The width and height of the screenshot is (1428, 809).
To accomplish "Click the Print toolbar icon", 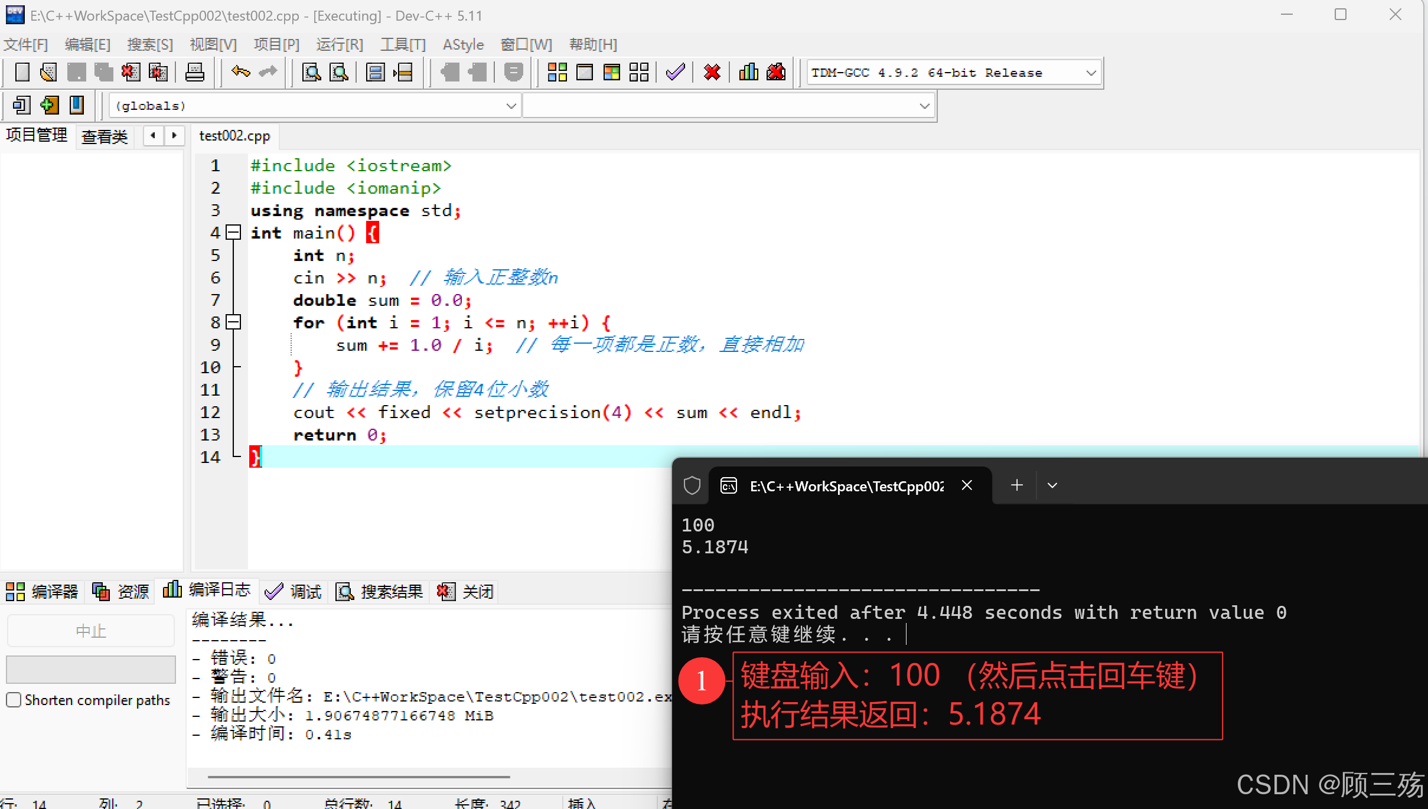I will [x=194, y=73].
